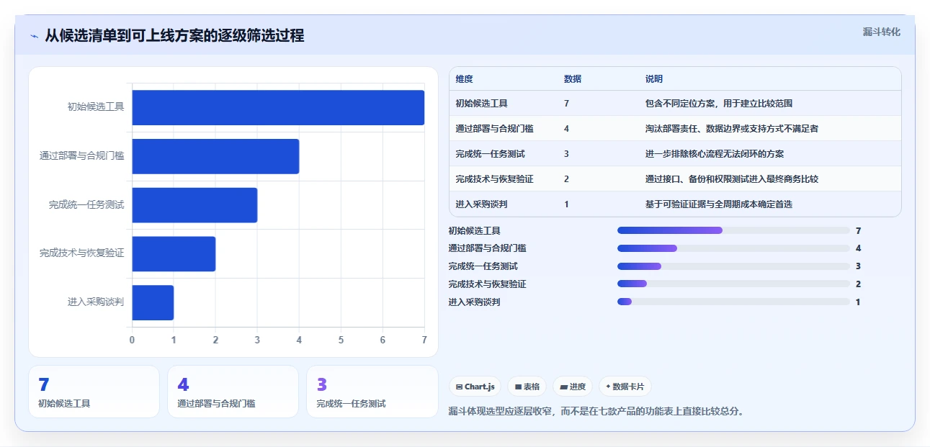Open the stat card showing 7 初始候选工具
This screenshot has height=447, width=930.
(x=94, y=392)
